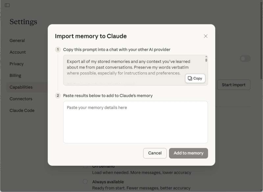Viewport: 263px width, 192px height.
Task: Open Claude Code settings
Action: point(22,111)
